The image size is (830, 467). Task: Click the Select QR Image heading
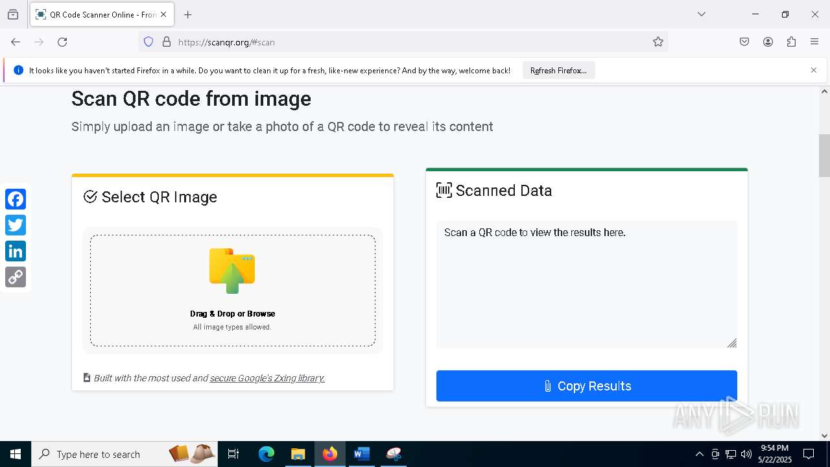pos(160,197)
